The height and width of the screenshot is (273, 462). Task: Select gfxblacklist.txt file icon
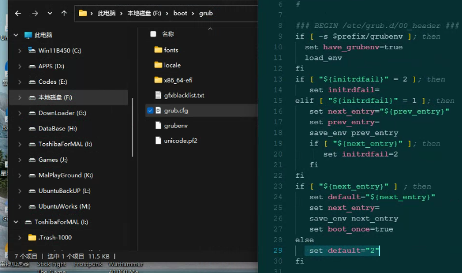[x=158, y=95]
